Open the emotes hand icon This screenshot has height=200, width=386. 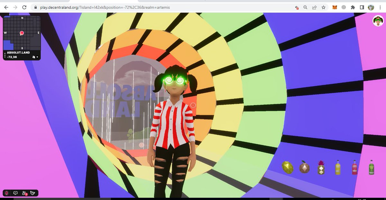(x=32, y=193)
